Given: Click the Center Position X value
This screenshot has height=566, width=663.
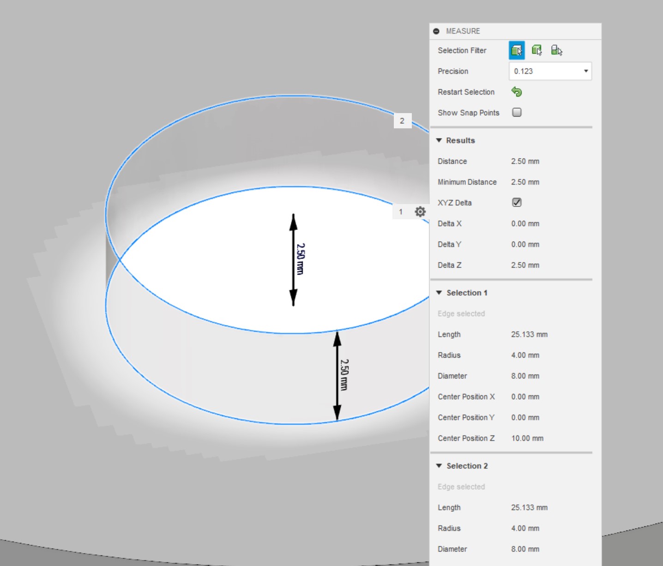Looking at the screenshot, I should (525, 397).
